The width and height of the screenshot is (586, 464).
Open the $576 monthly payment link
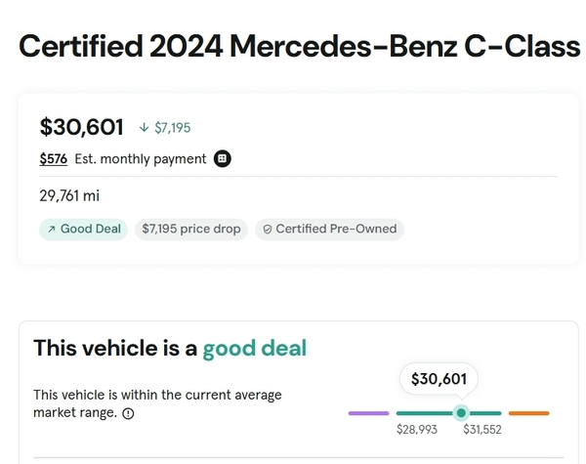pyautogui.click(x=54, y=158)
